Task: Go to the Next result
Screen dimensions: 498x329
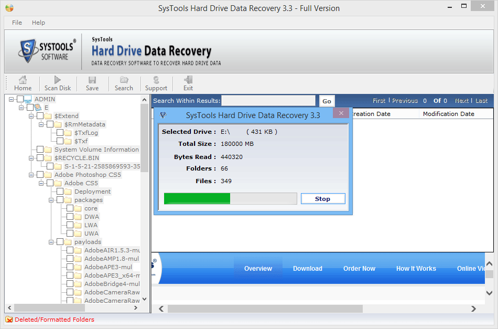Action: [x=462, y=101]
